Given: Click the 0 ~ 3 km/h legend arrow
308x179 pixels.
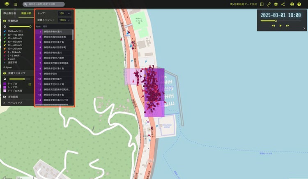Looking at the screenshot, I should [x=5, y=56].
